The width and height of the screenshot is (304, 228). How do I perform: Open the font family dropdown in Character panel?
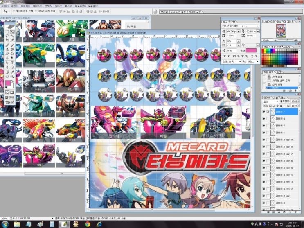(x=243, y=26)
